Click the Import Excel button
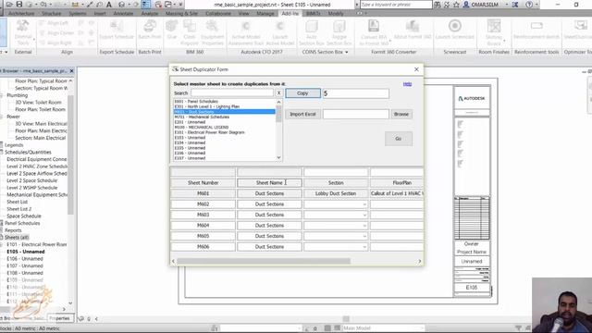The width and height of the screenshot is (592, 333). tap(302, 114)
